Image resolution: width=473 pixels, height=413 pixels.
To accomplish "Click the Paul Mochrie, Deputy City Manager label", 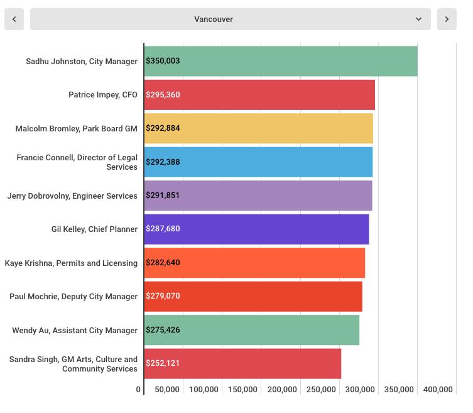I will coord(73,297).
